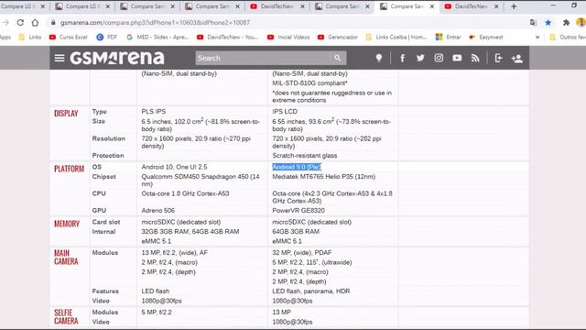The height and width of the screenshot is (330, 586).
Task: Click the browser forward arrow
Action: pyautogui.click(x=5, y=22)
